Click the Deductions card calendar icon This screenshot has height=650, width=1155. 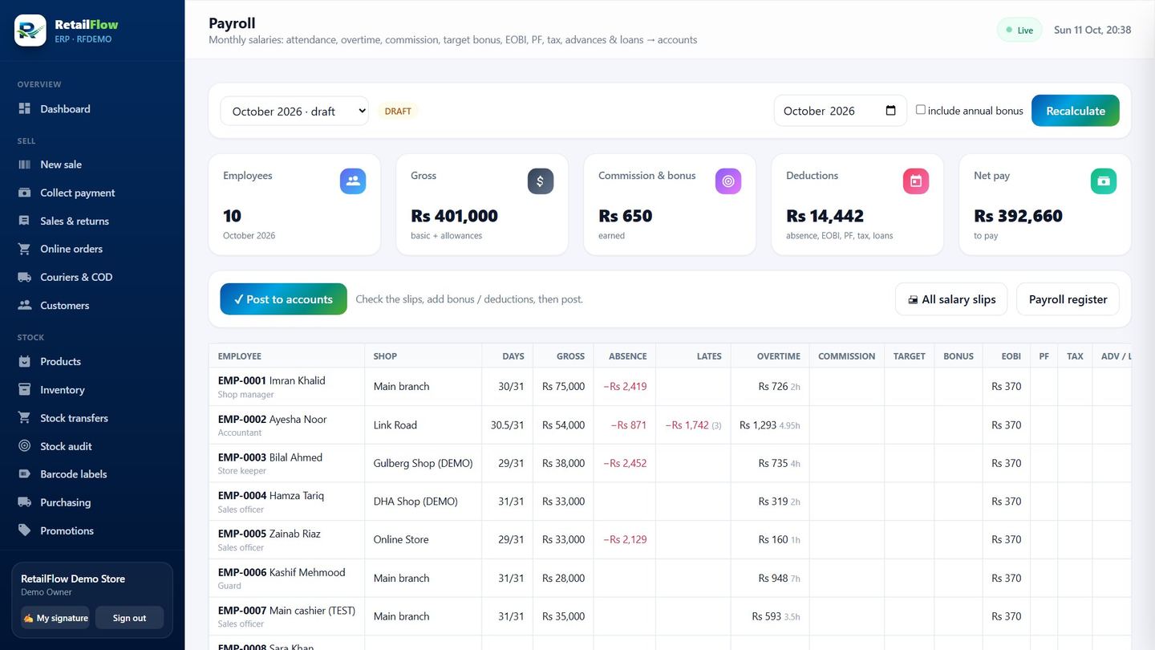[x=916, y=181]
